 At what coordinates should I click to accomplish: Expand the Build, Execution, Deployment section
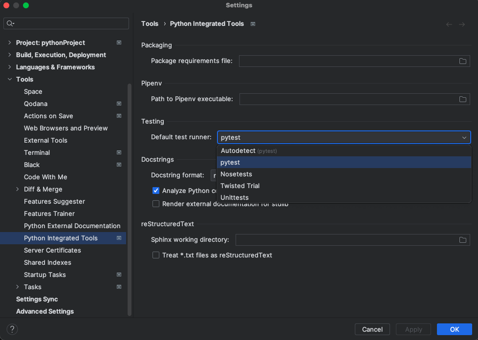point(9,55)
